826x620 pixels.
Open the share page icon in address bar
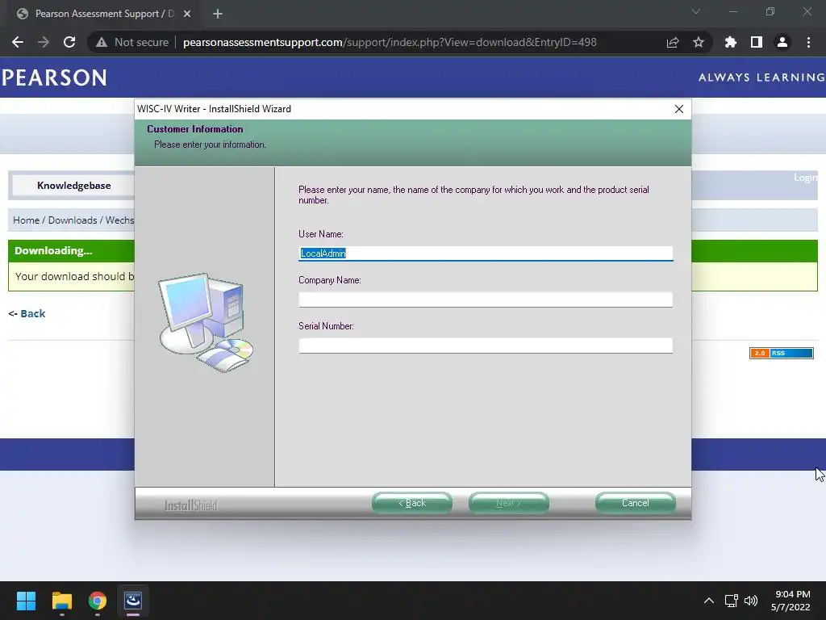[672, 42]
